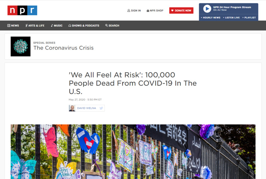Play the NPR 24 Hour Program Stream
Viewport: 266px width, 179px height.
[x=207, y=9]
